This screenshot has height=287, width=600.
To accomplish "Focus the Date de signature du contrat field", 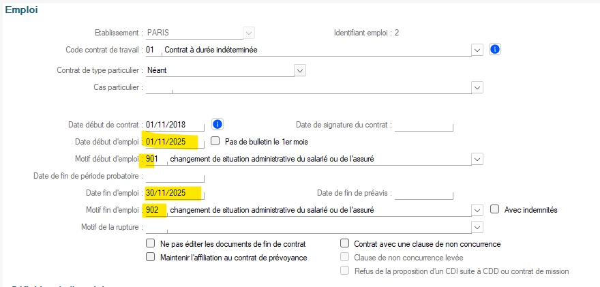I will coord(424,125).
